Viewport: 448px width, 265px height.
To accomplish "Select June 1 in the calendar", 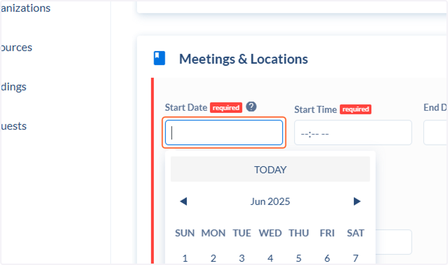I will [x=185, y=258].
